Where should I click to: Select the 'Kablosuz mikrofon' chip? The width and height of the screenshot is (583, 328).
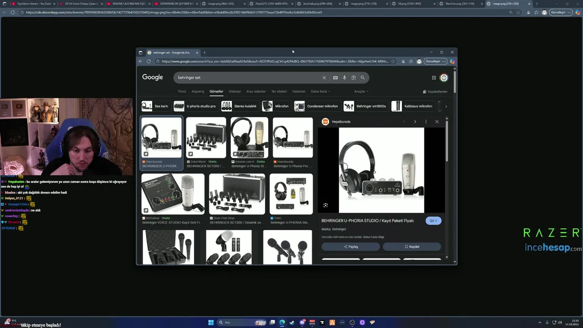click(413, 106)
